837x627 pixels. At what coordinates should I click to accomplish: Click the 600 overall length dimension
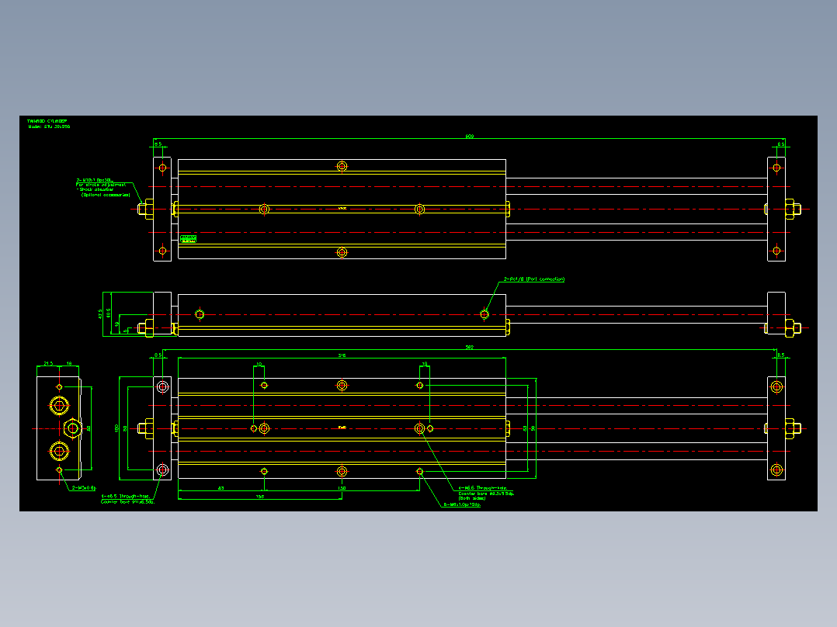point(469,137)
